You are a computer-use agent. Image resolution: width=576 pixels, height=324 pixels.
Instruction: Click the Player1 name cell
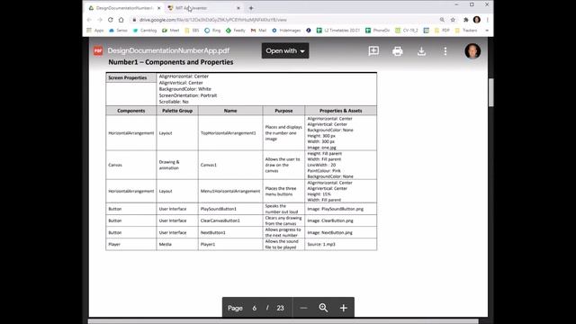pos(230,244)
